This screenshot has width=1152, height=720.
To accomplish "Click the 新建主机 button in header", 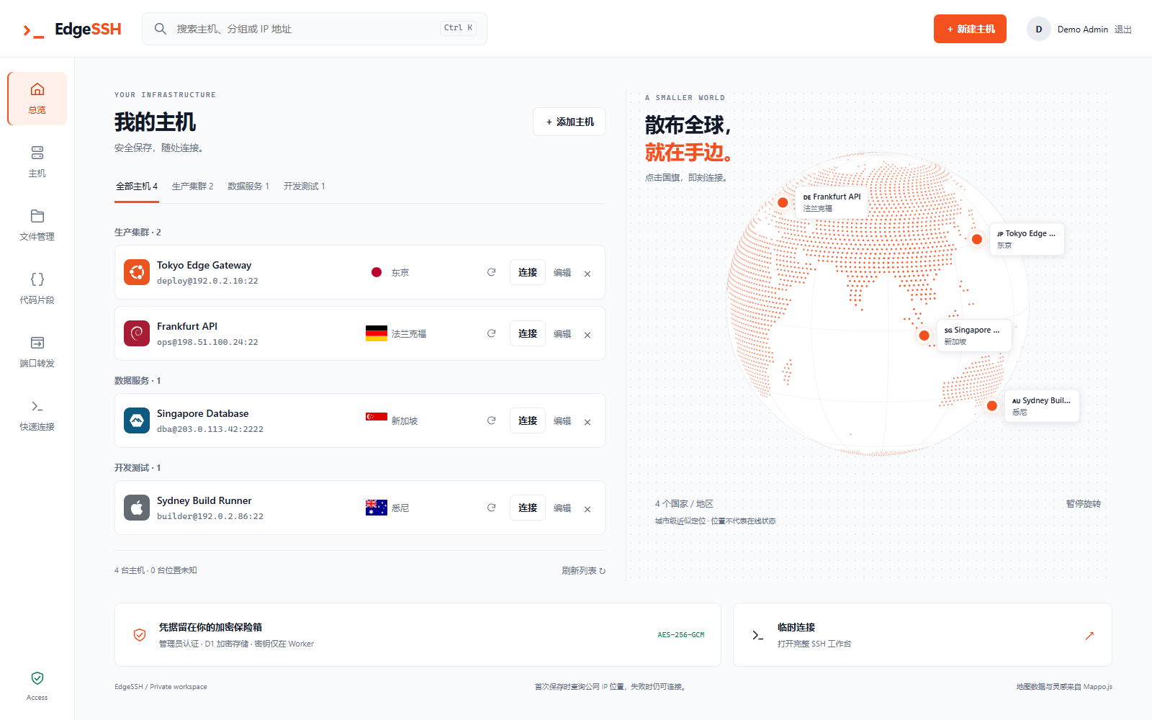I will click(970, 29).
